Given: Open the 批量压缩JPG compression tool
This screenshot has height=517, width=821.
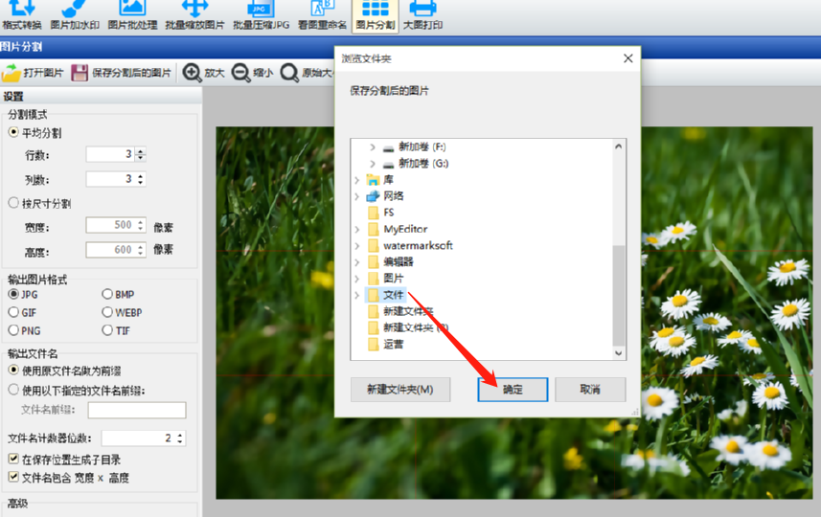Looking at the screenshot, I should [x=261, y=15].
